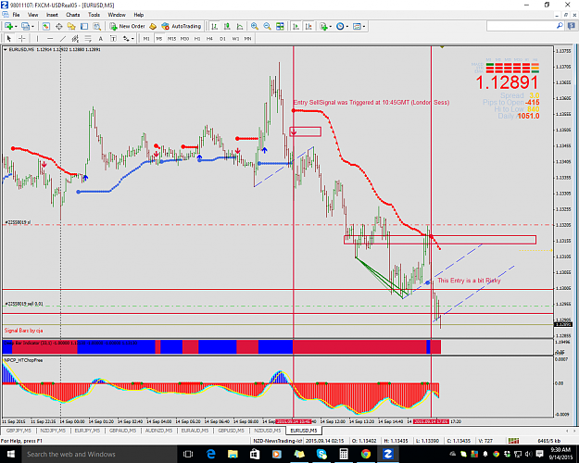Expand the Profiles dropdown arrow
The width and height of the screenshot is (579, 463).
point(32,26)
